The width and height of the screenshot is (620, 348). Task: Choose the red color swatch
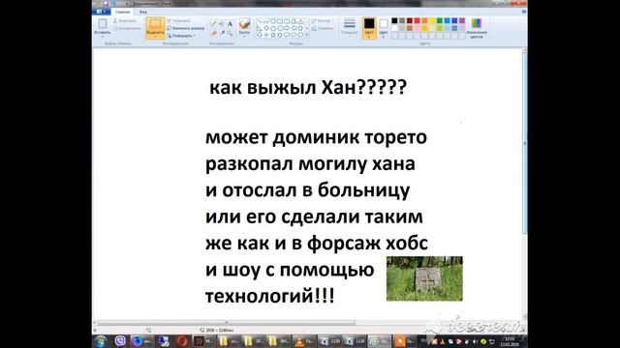point(417,20)
